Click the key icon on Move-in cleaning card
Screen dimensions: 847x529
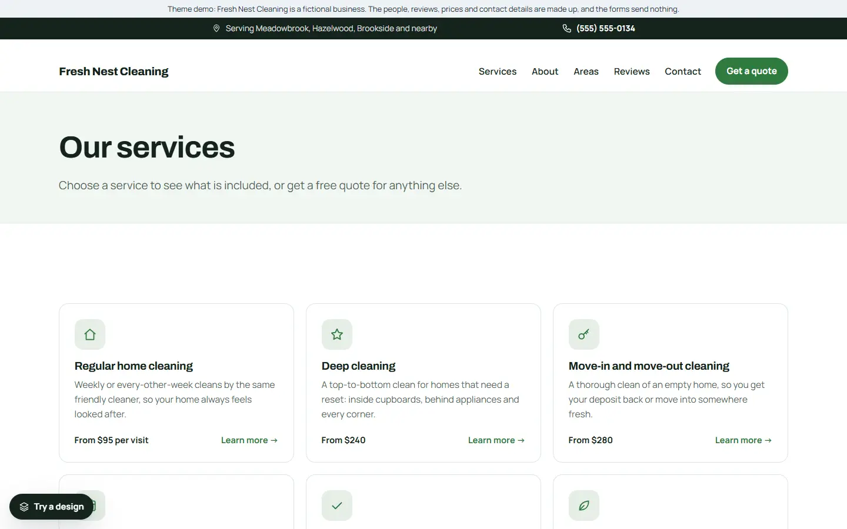pyautogui.click(x=584, y=334)
